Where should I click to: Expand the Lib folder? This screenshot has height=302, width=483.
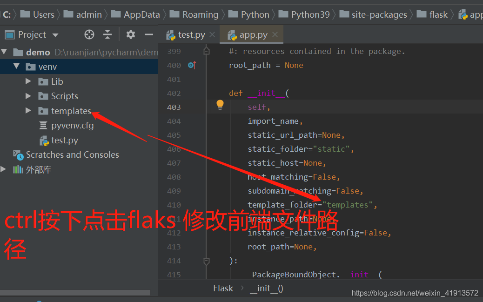point(28,81)
